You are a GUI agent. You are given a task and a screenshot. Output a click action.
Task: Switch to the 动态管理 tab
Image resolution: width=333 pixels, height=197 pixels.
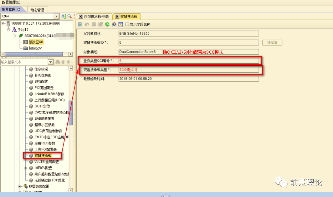click(37, 10)
